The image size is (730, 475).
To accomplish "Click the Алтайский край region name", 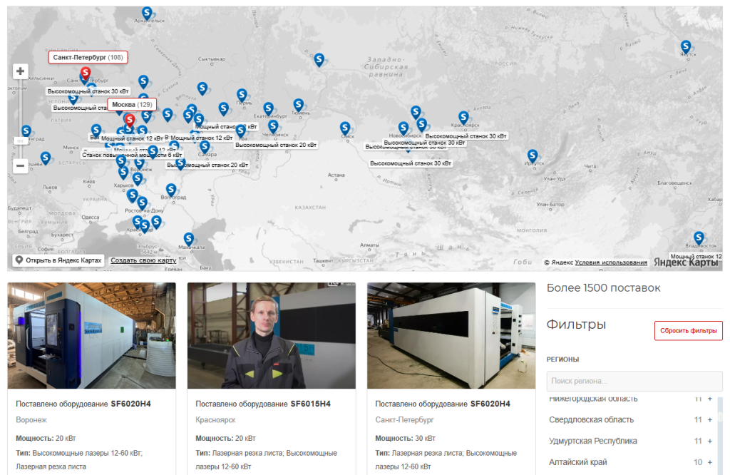I will coord(577,462).
